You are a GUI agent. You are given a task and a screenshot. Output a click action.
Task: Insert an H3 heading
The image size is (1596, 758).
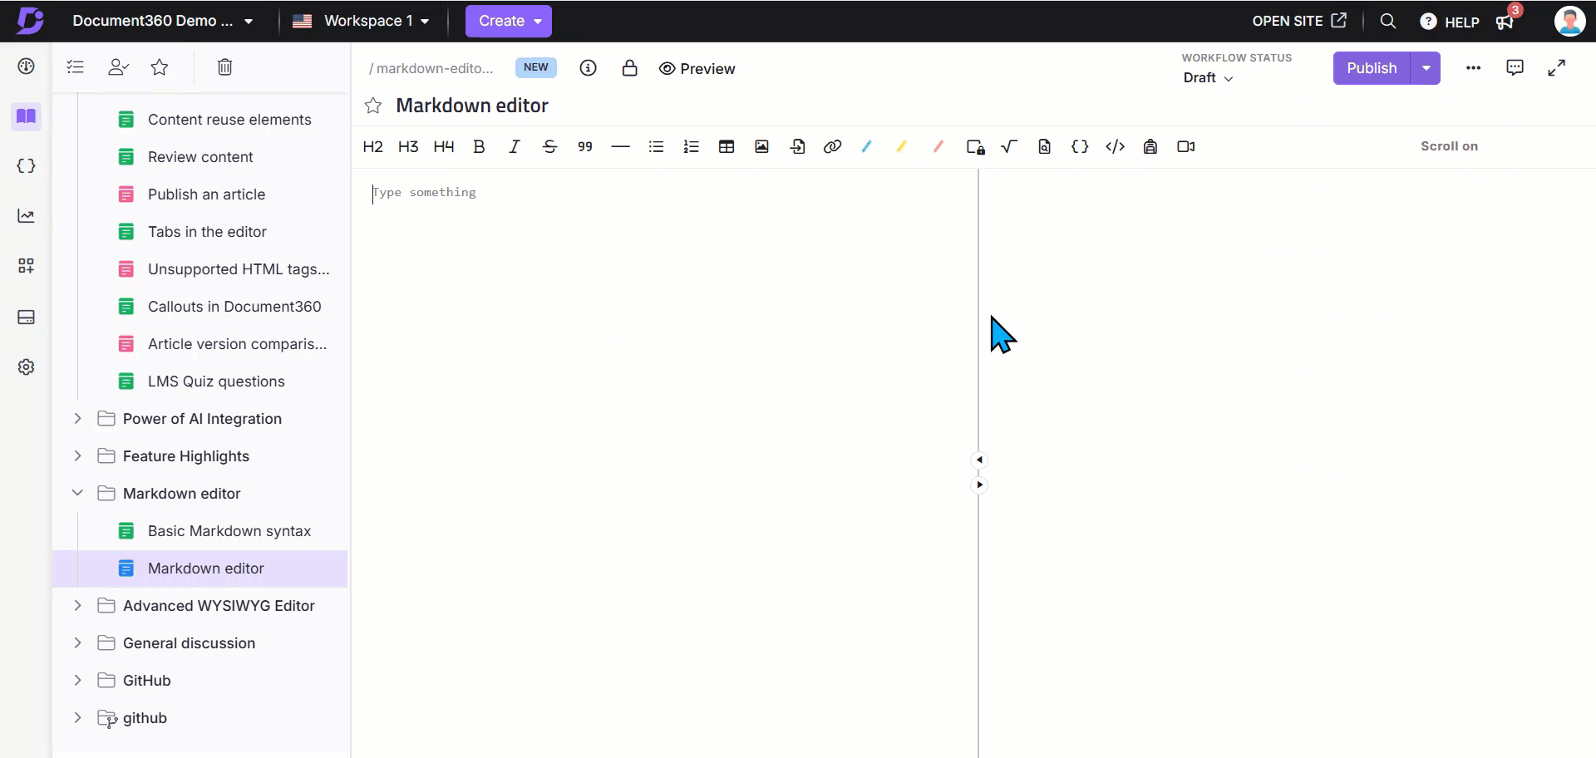point(408,146)
